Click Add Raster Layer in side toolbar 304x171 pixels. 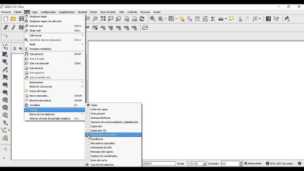pyautogui.click(x=5, y=54)
